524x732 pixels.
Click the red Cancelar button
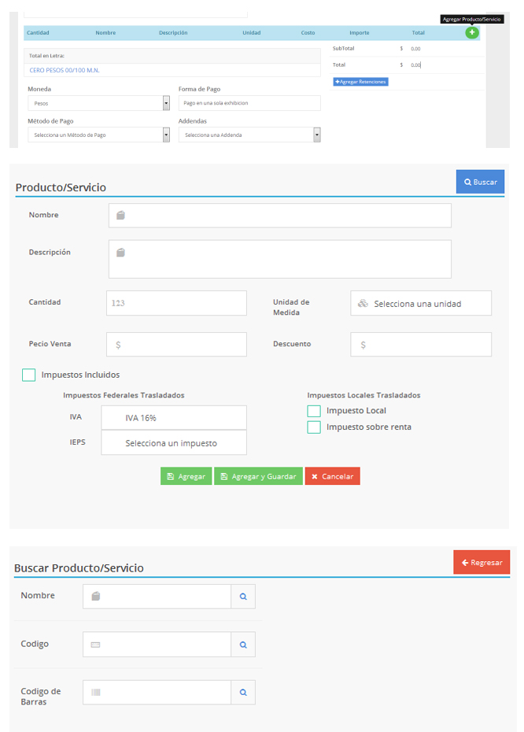pos(332,476)
